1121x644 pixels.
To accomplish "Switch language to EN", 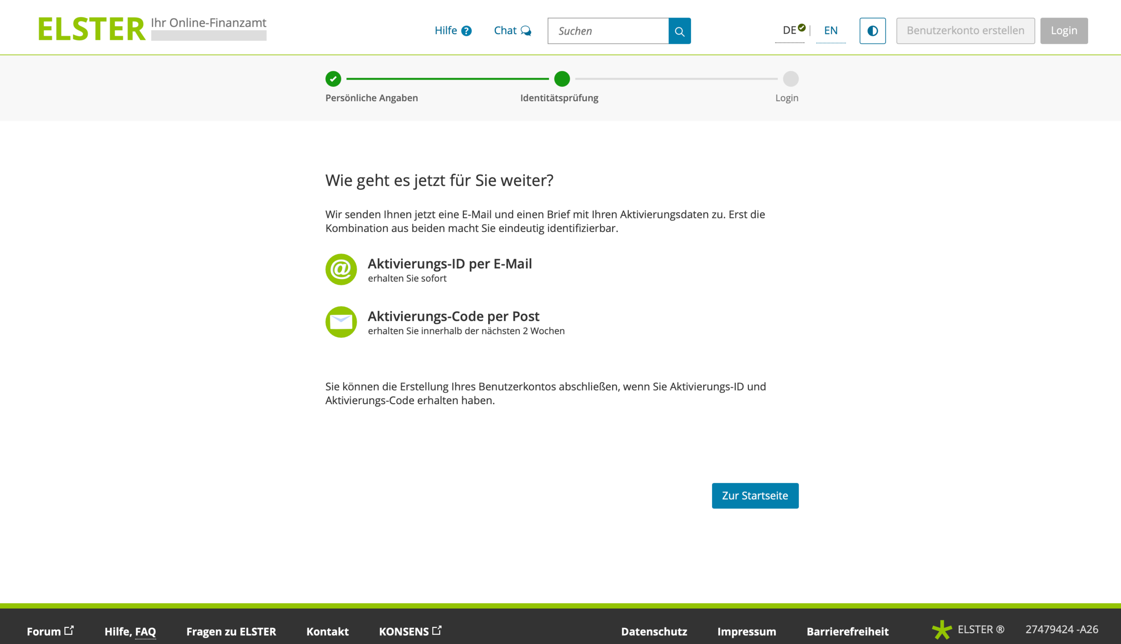I will (830, 31).
